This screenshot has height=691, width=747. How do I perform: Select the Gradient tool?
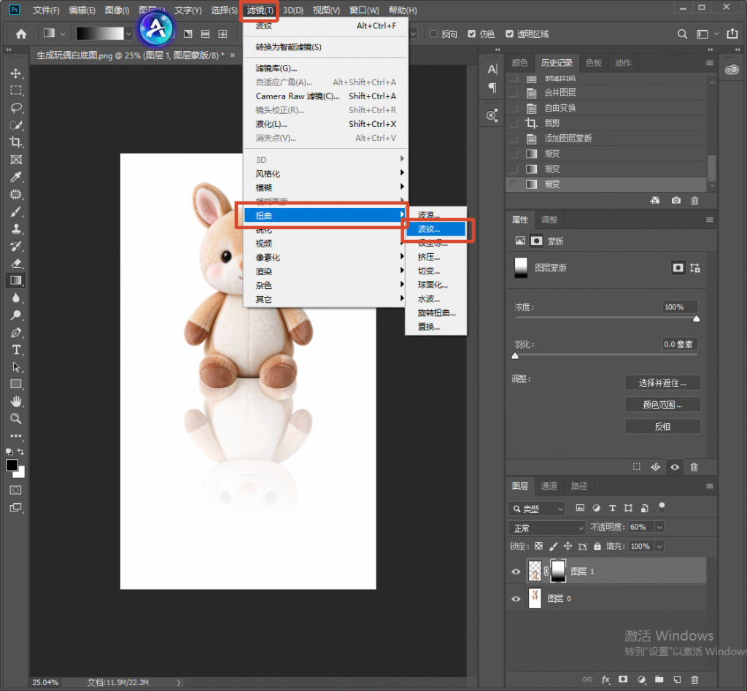(x=16, y=280)
